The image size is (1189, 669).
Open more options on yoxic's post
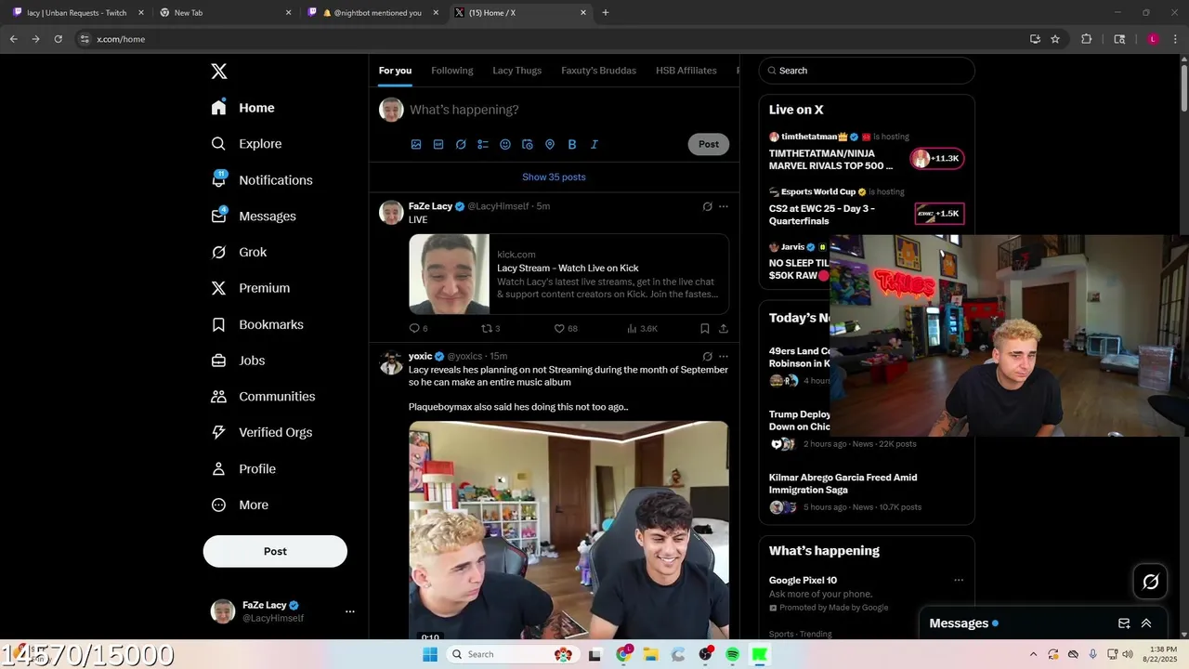coord(724,356)
